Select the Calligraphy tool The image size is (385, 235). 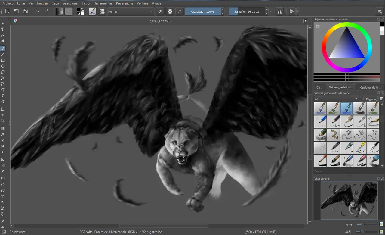click(3, 41)
